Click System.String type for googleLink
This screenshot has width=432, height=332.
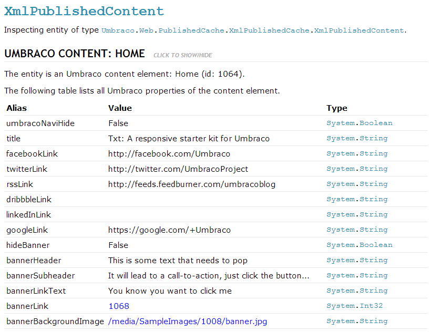point(357,230)
